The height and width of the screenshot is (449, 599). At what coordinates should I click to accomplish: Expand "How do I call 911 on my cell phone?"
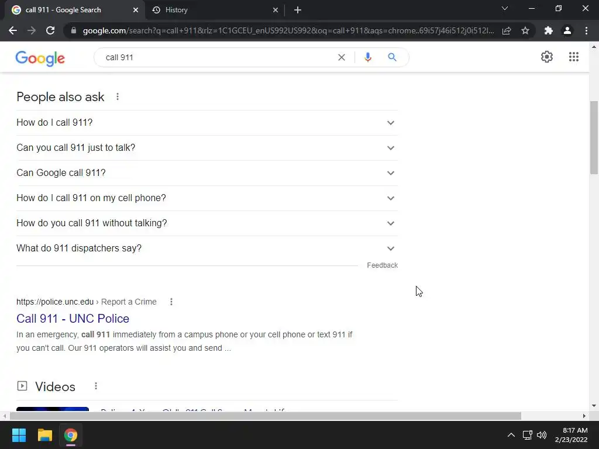click(x=207, y=198)
